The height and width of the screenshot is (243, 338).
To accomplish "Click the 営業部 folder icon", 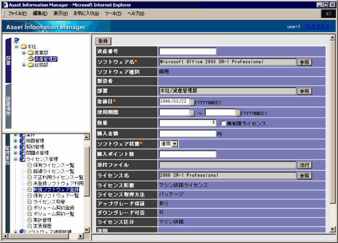I will pos(31,52).
